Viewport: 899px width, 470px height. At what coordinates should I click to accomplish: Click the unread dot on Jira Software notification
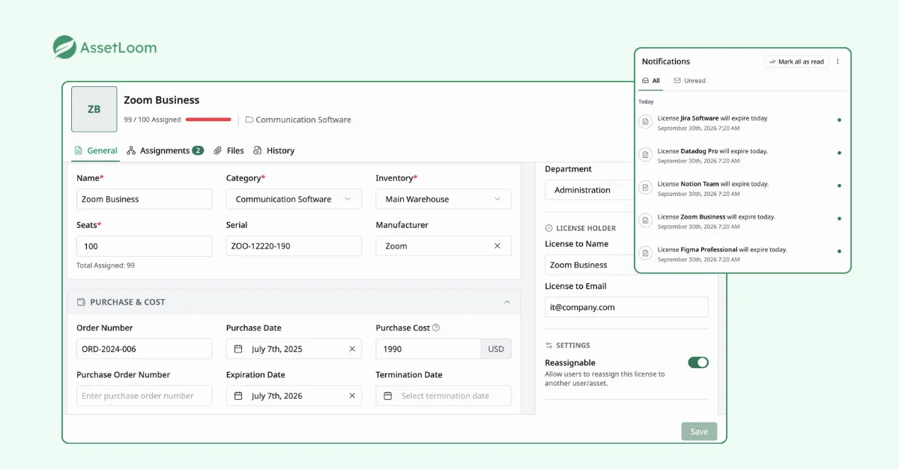pos(839,120)
